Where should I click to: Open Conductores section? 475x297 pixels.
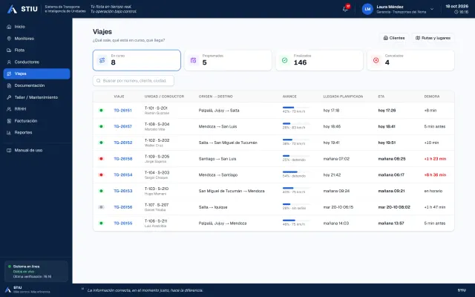36,62
